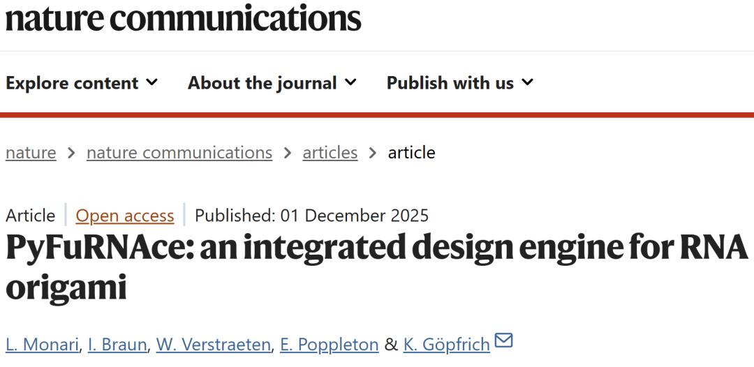Image resolution: width=754 pixels, height=367 pixels.
Task: Go to nature breadcrumb link
Action: click(31, 153)
